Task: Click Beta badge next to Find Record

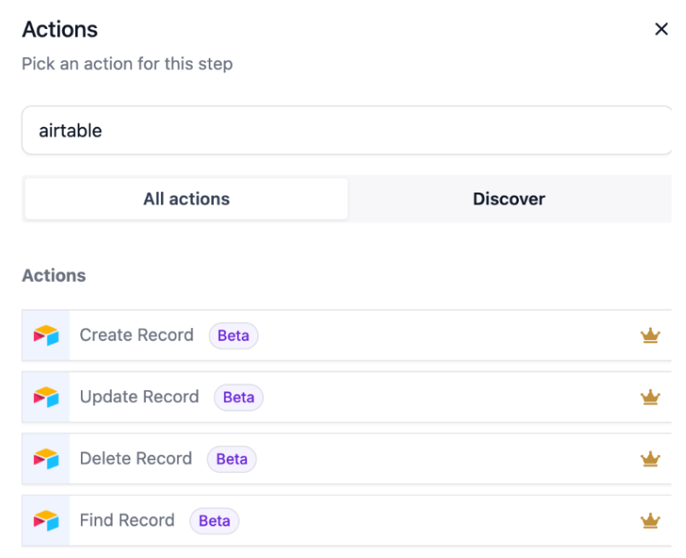Action: pyautogui.click(x=215, y=521)
